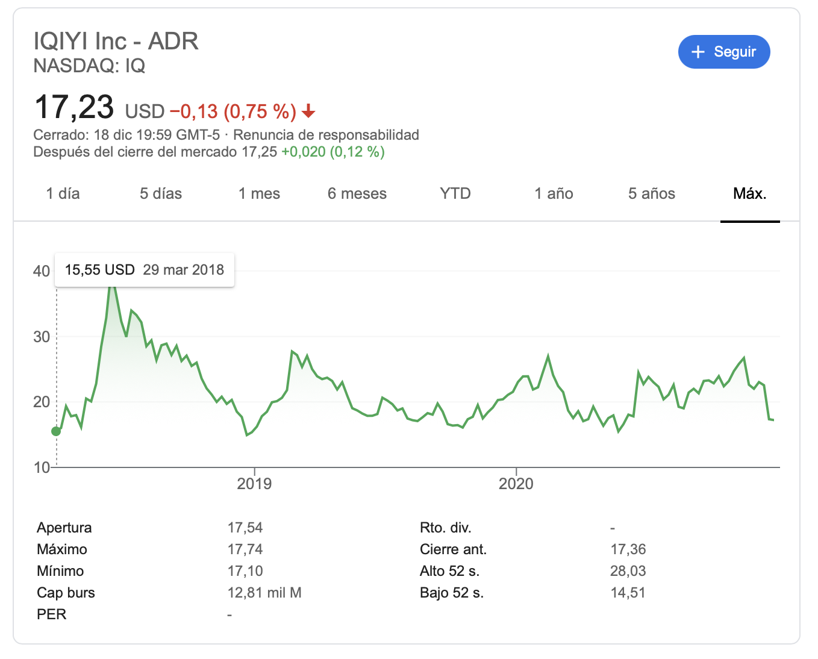The width and height of the screenshot is (818, 659).
Task: Select the 1 día time range tab
Action: point(63,193)
